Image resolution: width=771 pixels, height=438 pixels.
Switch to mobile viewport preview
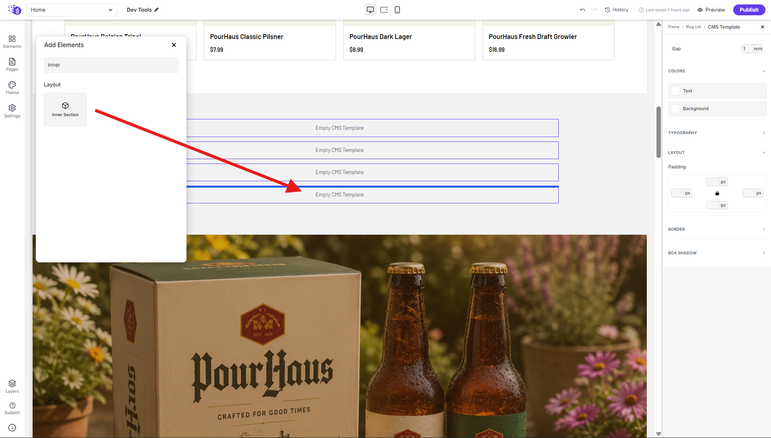point(397,10)
